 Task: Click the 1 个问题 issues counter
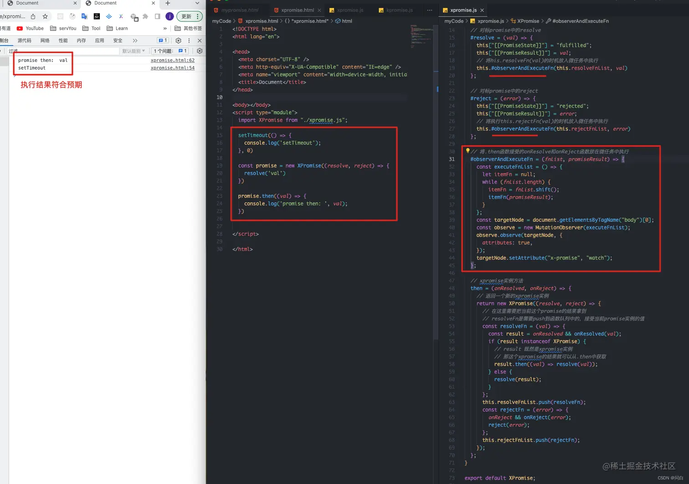click(170, 51)
